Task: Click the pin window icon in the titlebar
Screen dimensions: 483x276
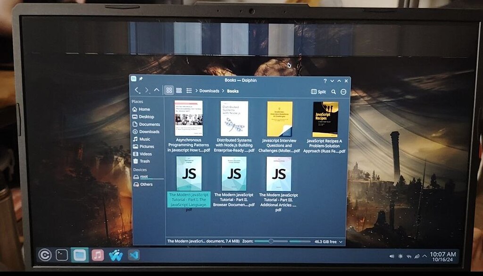Action: click(140, 79)
